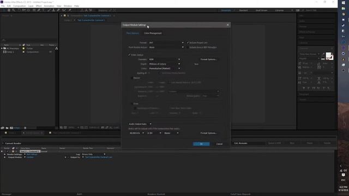Open the Format dropdown
Image resolution: width=349 pixels, height=196 pixels.
[x=166, y=42]
